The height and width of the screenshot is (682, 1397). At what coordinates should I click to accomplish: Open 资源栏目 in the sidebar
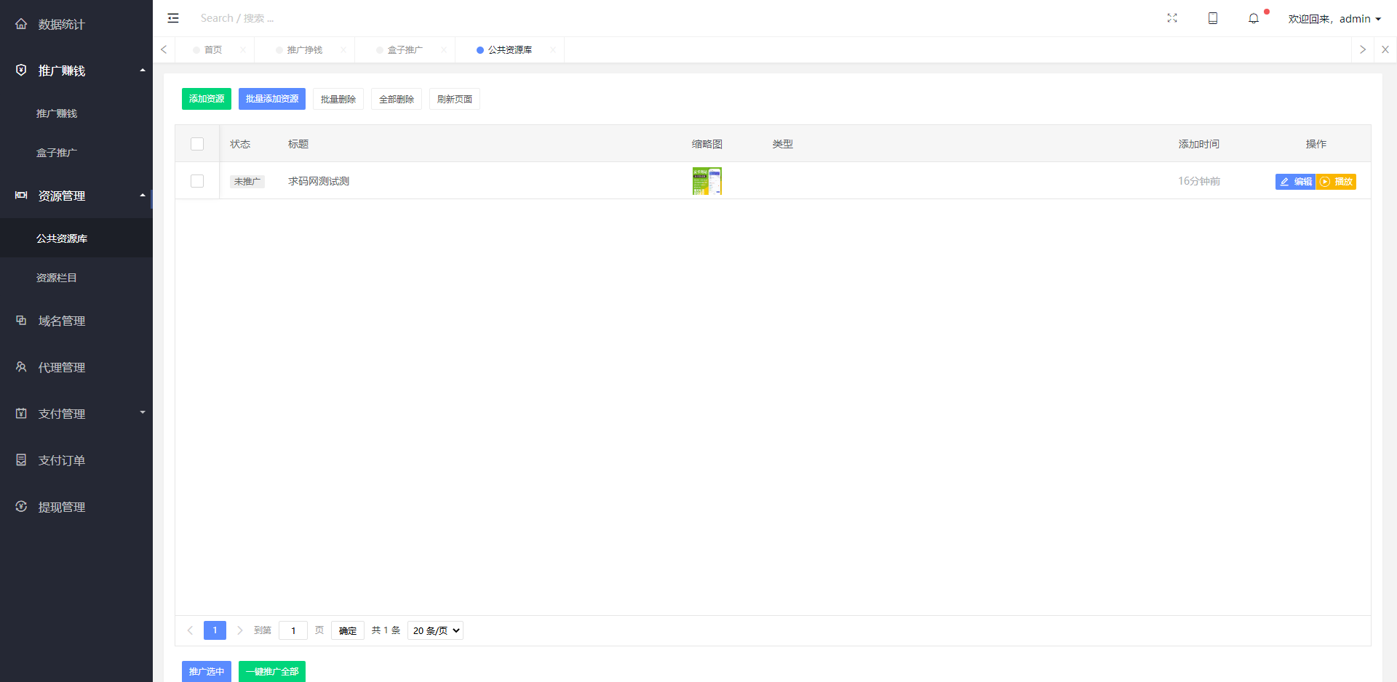click(57, 278)
